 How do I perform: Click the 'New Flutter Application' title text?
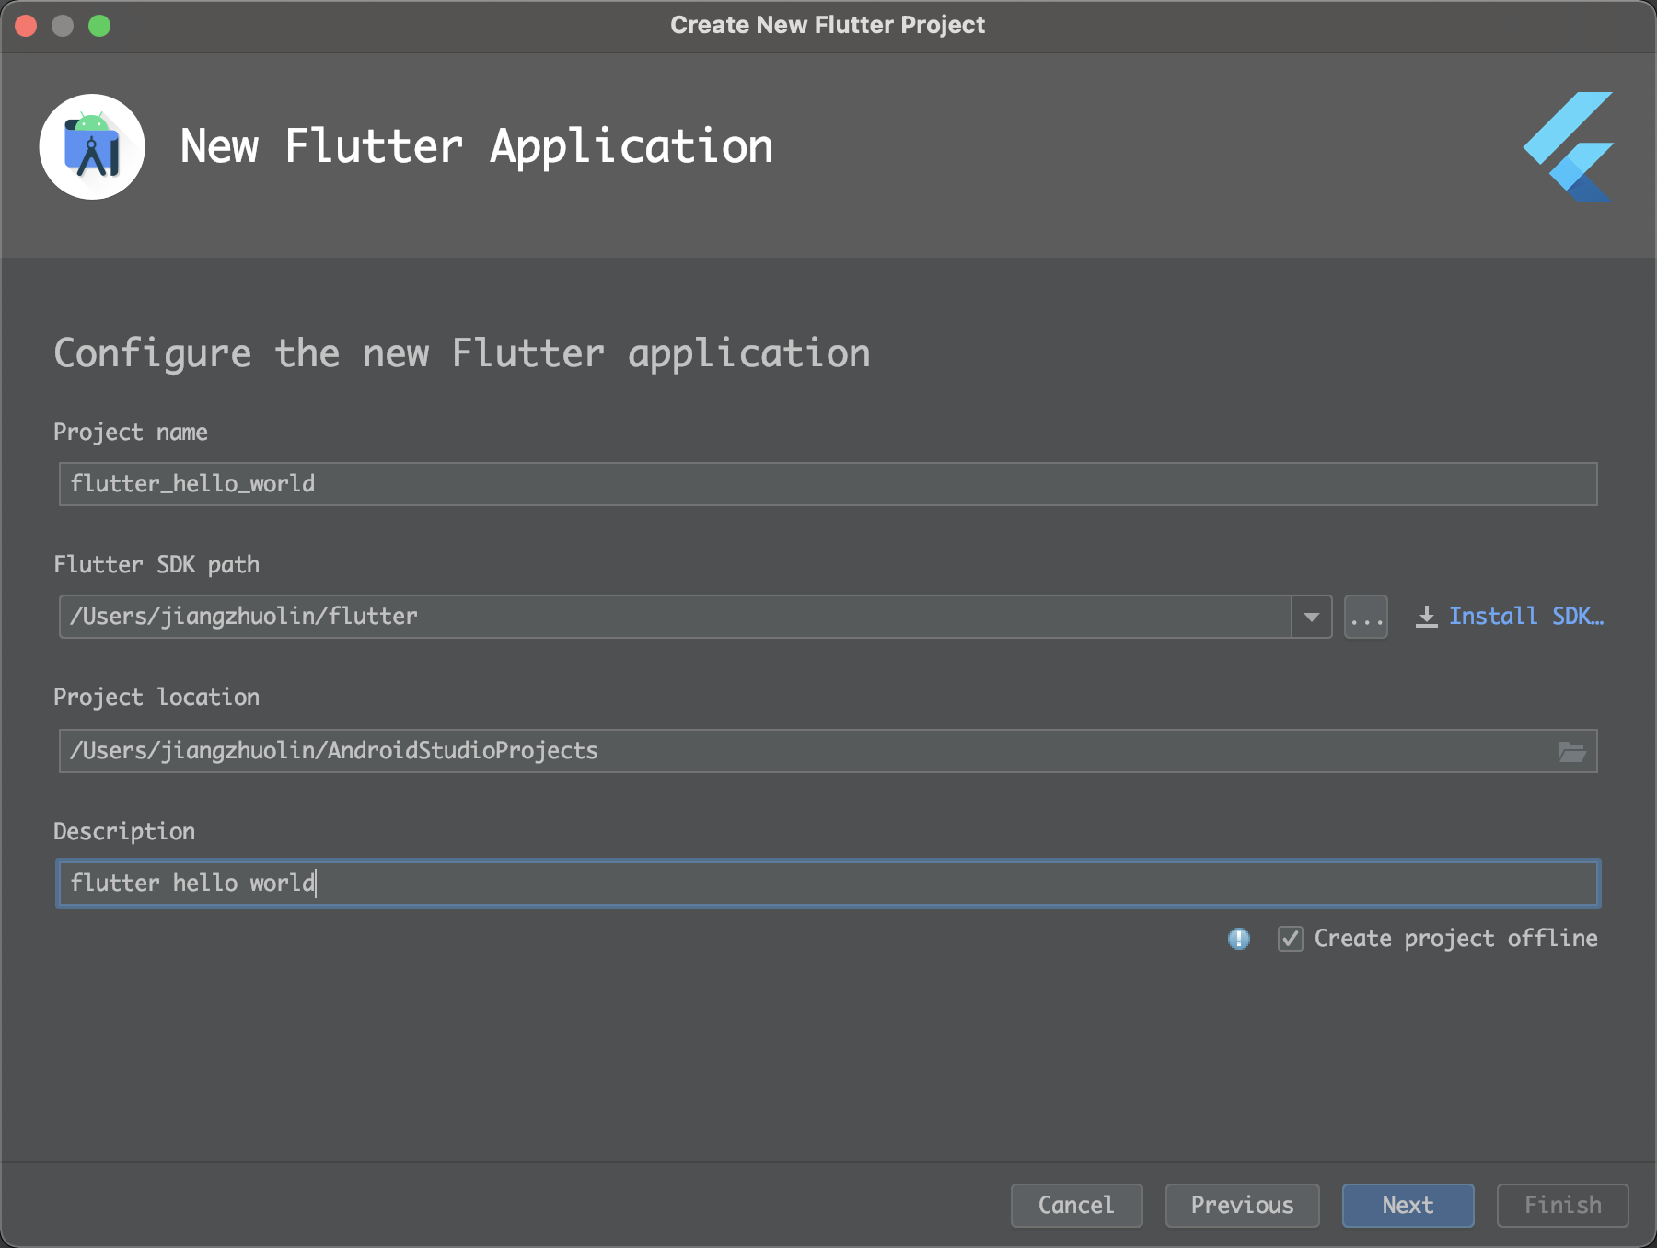click(477, 147)
